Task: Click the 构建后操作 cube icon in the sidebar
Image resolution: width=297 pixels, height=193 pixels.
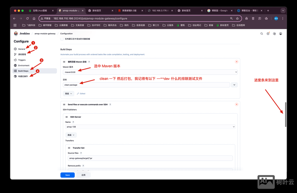Action: pos(15,76)
